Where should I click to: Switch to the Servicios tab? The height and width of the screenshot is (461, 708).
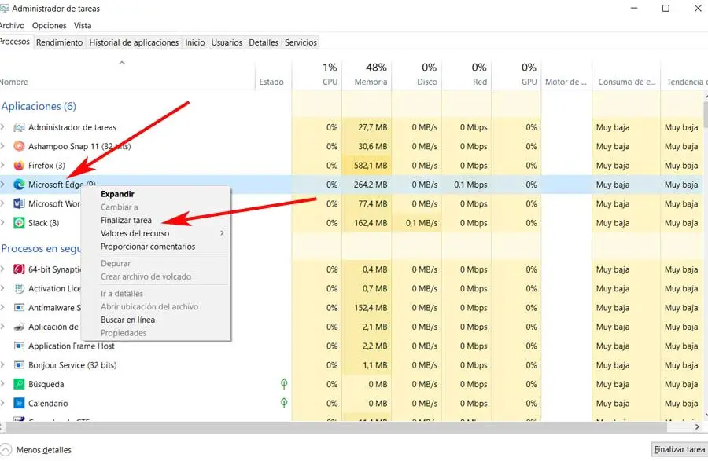[x=301, y=42]
